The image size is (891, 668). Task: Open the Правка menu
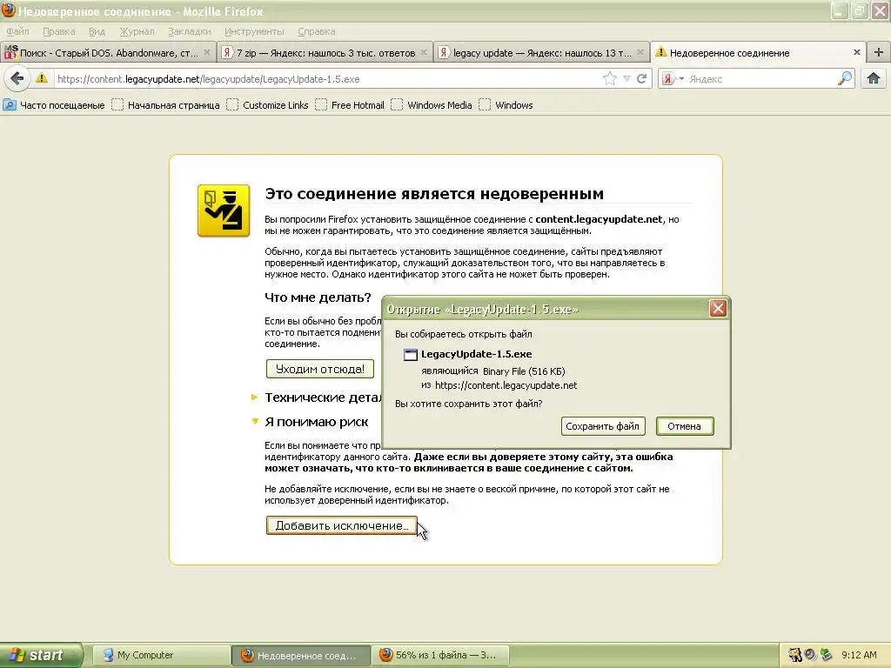[59, 31]
